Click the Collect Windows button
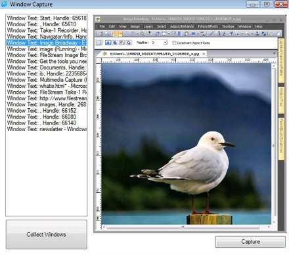The height and width of the screenshot is (255, 289). [x=46, y=235]
